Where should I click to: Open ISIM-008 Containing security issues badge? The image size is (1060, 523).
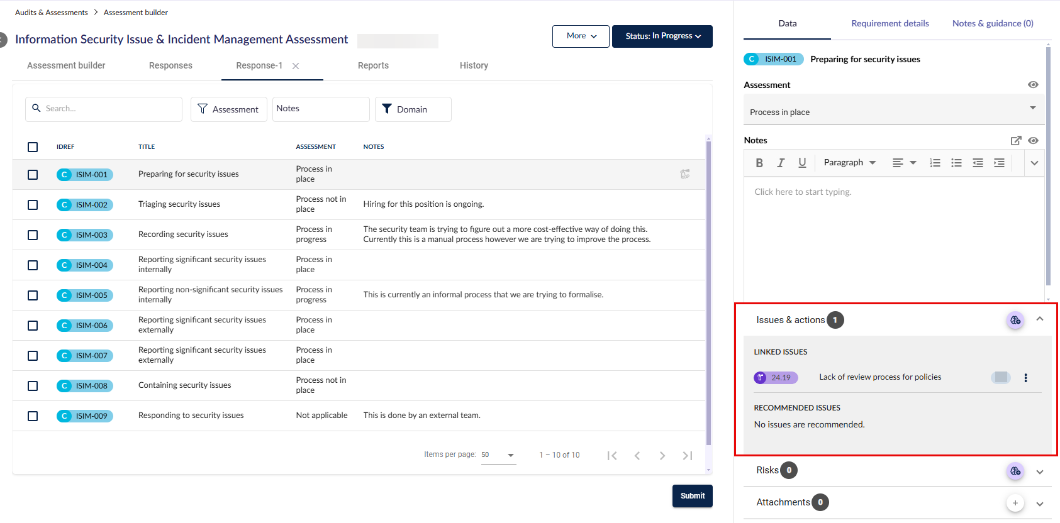[x=85, y=386]
